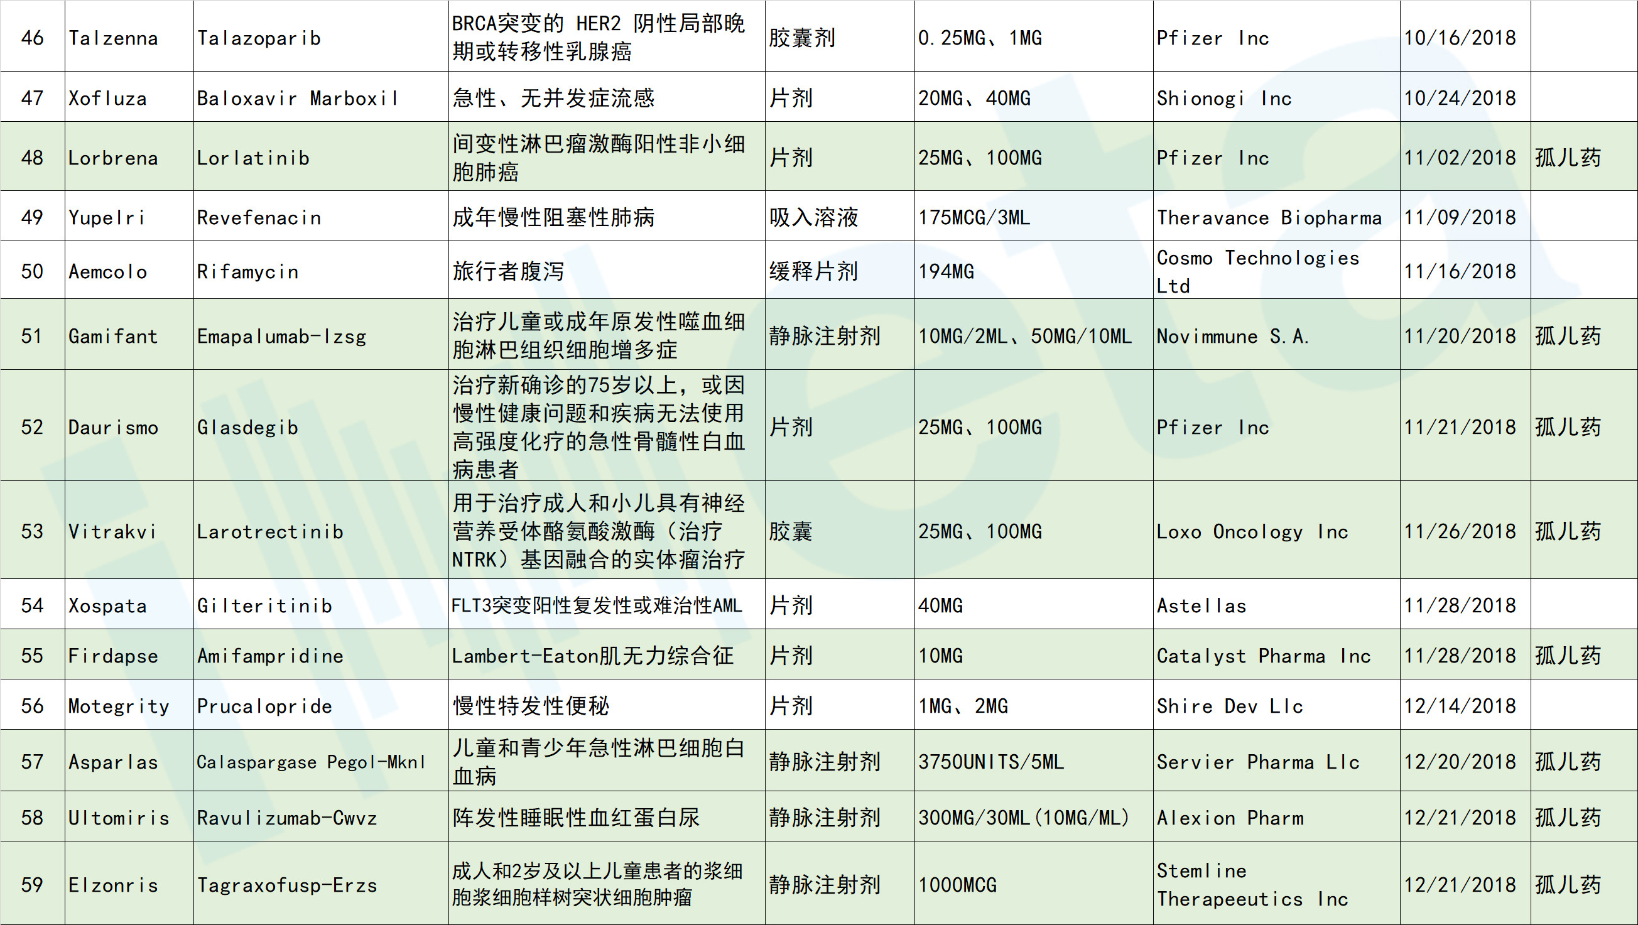This screenshot has width=1638, height=925.
Task: Select the Xofluza cell in row 47
Action: 129,97
